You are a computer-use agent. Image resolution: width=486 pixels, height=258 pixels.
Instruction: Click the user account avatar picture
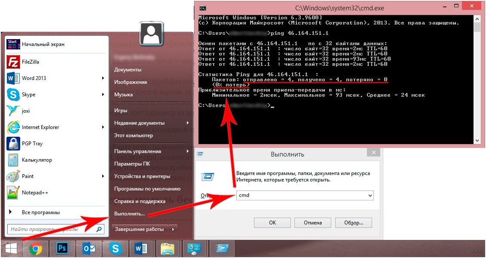[x=152, y=34]
